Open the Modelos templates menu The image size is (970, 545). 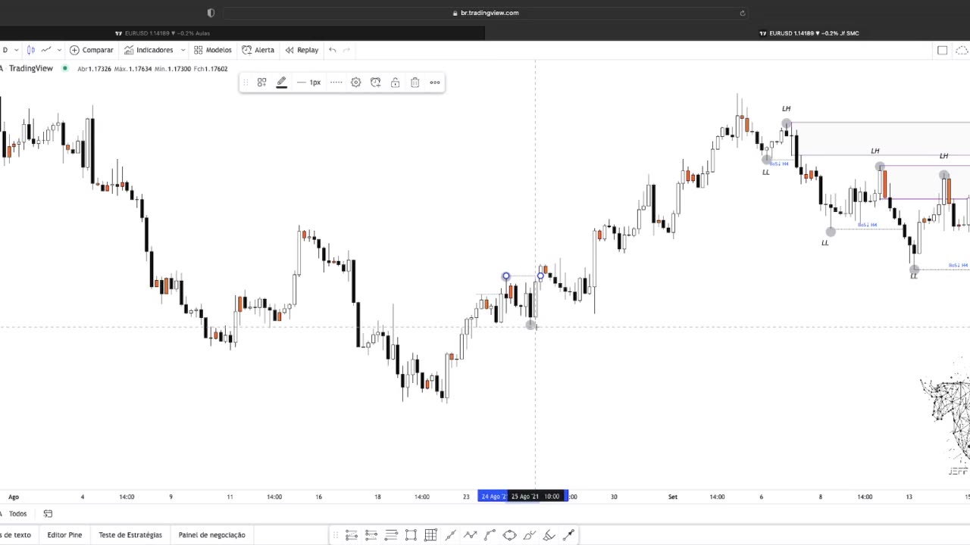(213, 50)
